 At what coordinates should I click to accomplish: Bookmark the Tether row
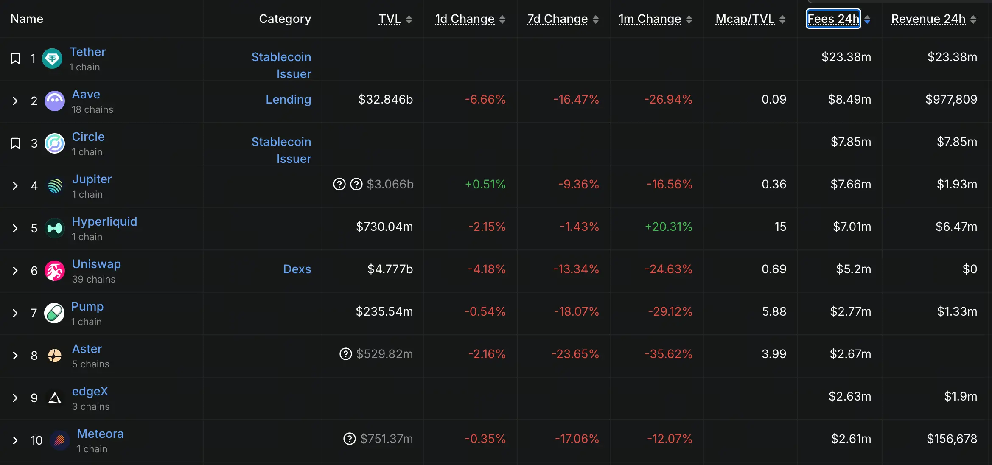click(x=15, y=59)
